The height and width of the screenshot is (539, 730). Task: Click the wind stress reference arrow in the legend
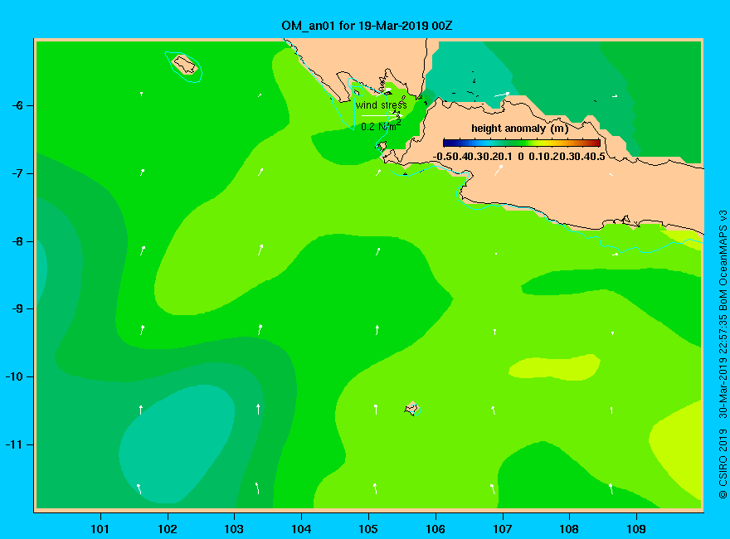[x=381, y=115]
